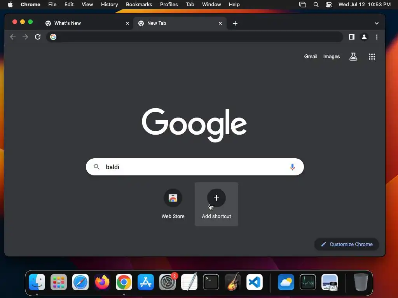Image resolution: width=398 pixels, height=298 pixels.
Task: Click Add shortcut plus button
Action: coord(216,198)
